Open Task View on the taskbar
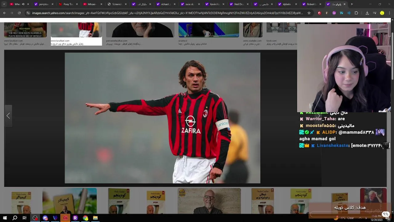Image resolution: width=394 pixels, height=222 pixels. (x=25, y=218)
